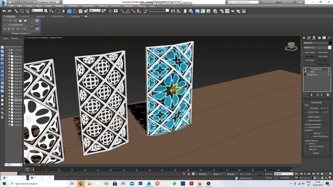Select the Unlink Selection tool
This screenshot has width=333, height=187.
[x=22, y=11]
